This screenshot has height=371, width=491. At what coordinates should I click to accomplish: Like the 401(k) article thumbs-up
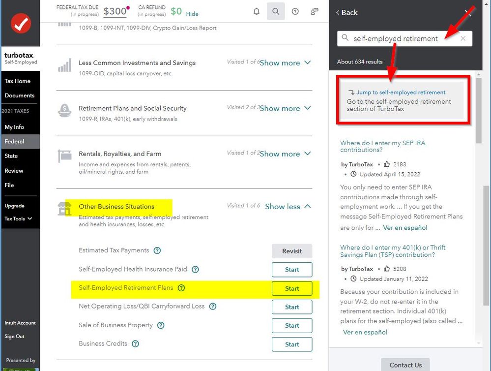387,269
